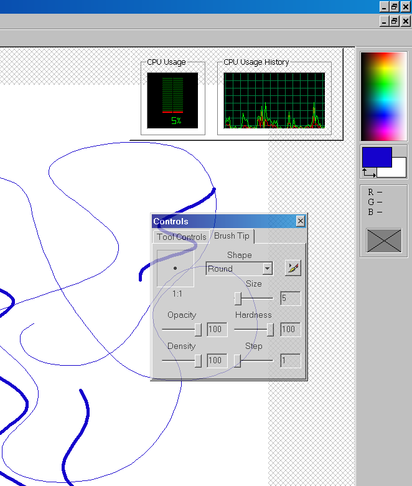412x486 pixels.
Task: Click the Density value field
Action: click(217, 361)
